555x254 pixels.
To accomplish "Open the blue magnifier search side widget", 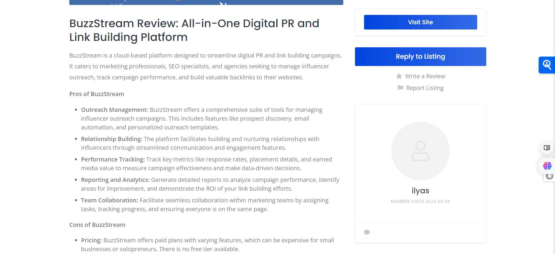I will [x=547, y=65].
